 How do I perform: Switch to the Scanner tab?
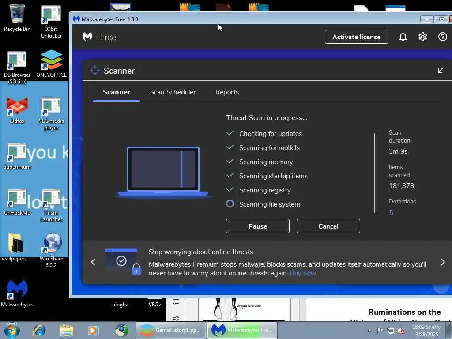click(x=117, y=92)
